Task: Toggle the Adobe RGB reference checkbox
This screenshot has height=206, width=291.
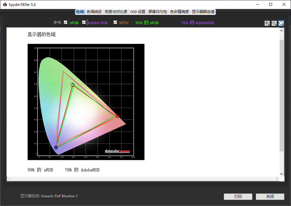Action: [x=83, y=23]
